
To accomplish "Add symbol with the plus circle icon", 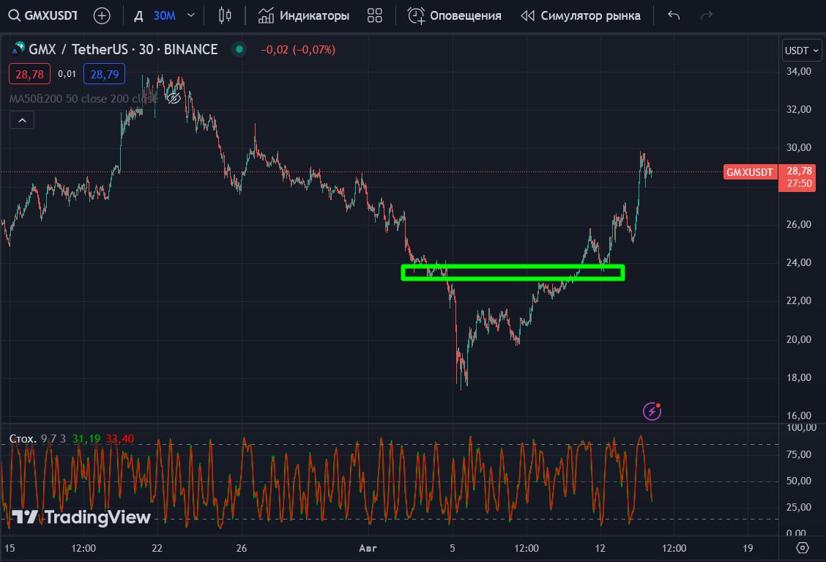I will coord(102,16).
